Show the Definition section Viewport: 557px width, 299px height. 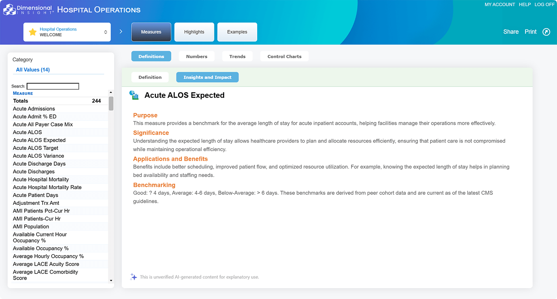[150, 77]
